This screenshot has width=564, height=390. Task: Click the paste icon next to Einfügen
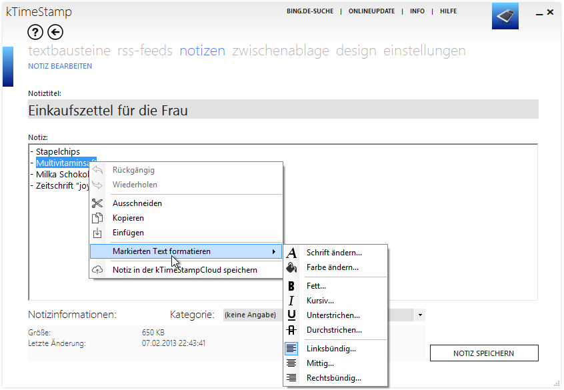click(97, 233)
